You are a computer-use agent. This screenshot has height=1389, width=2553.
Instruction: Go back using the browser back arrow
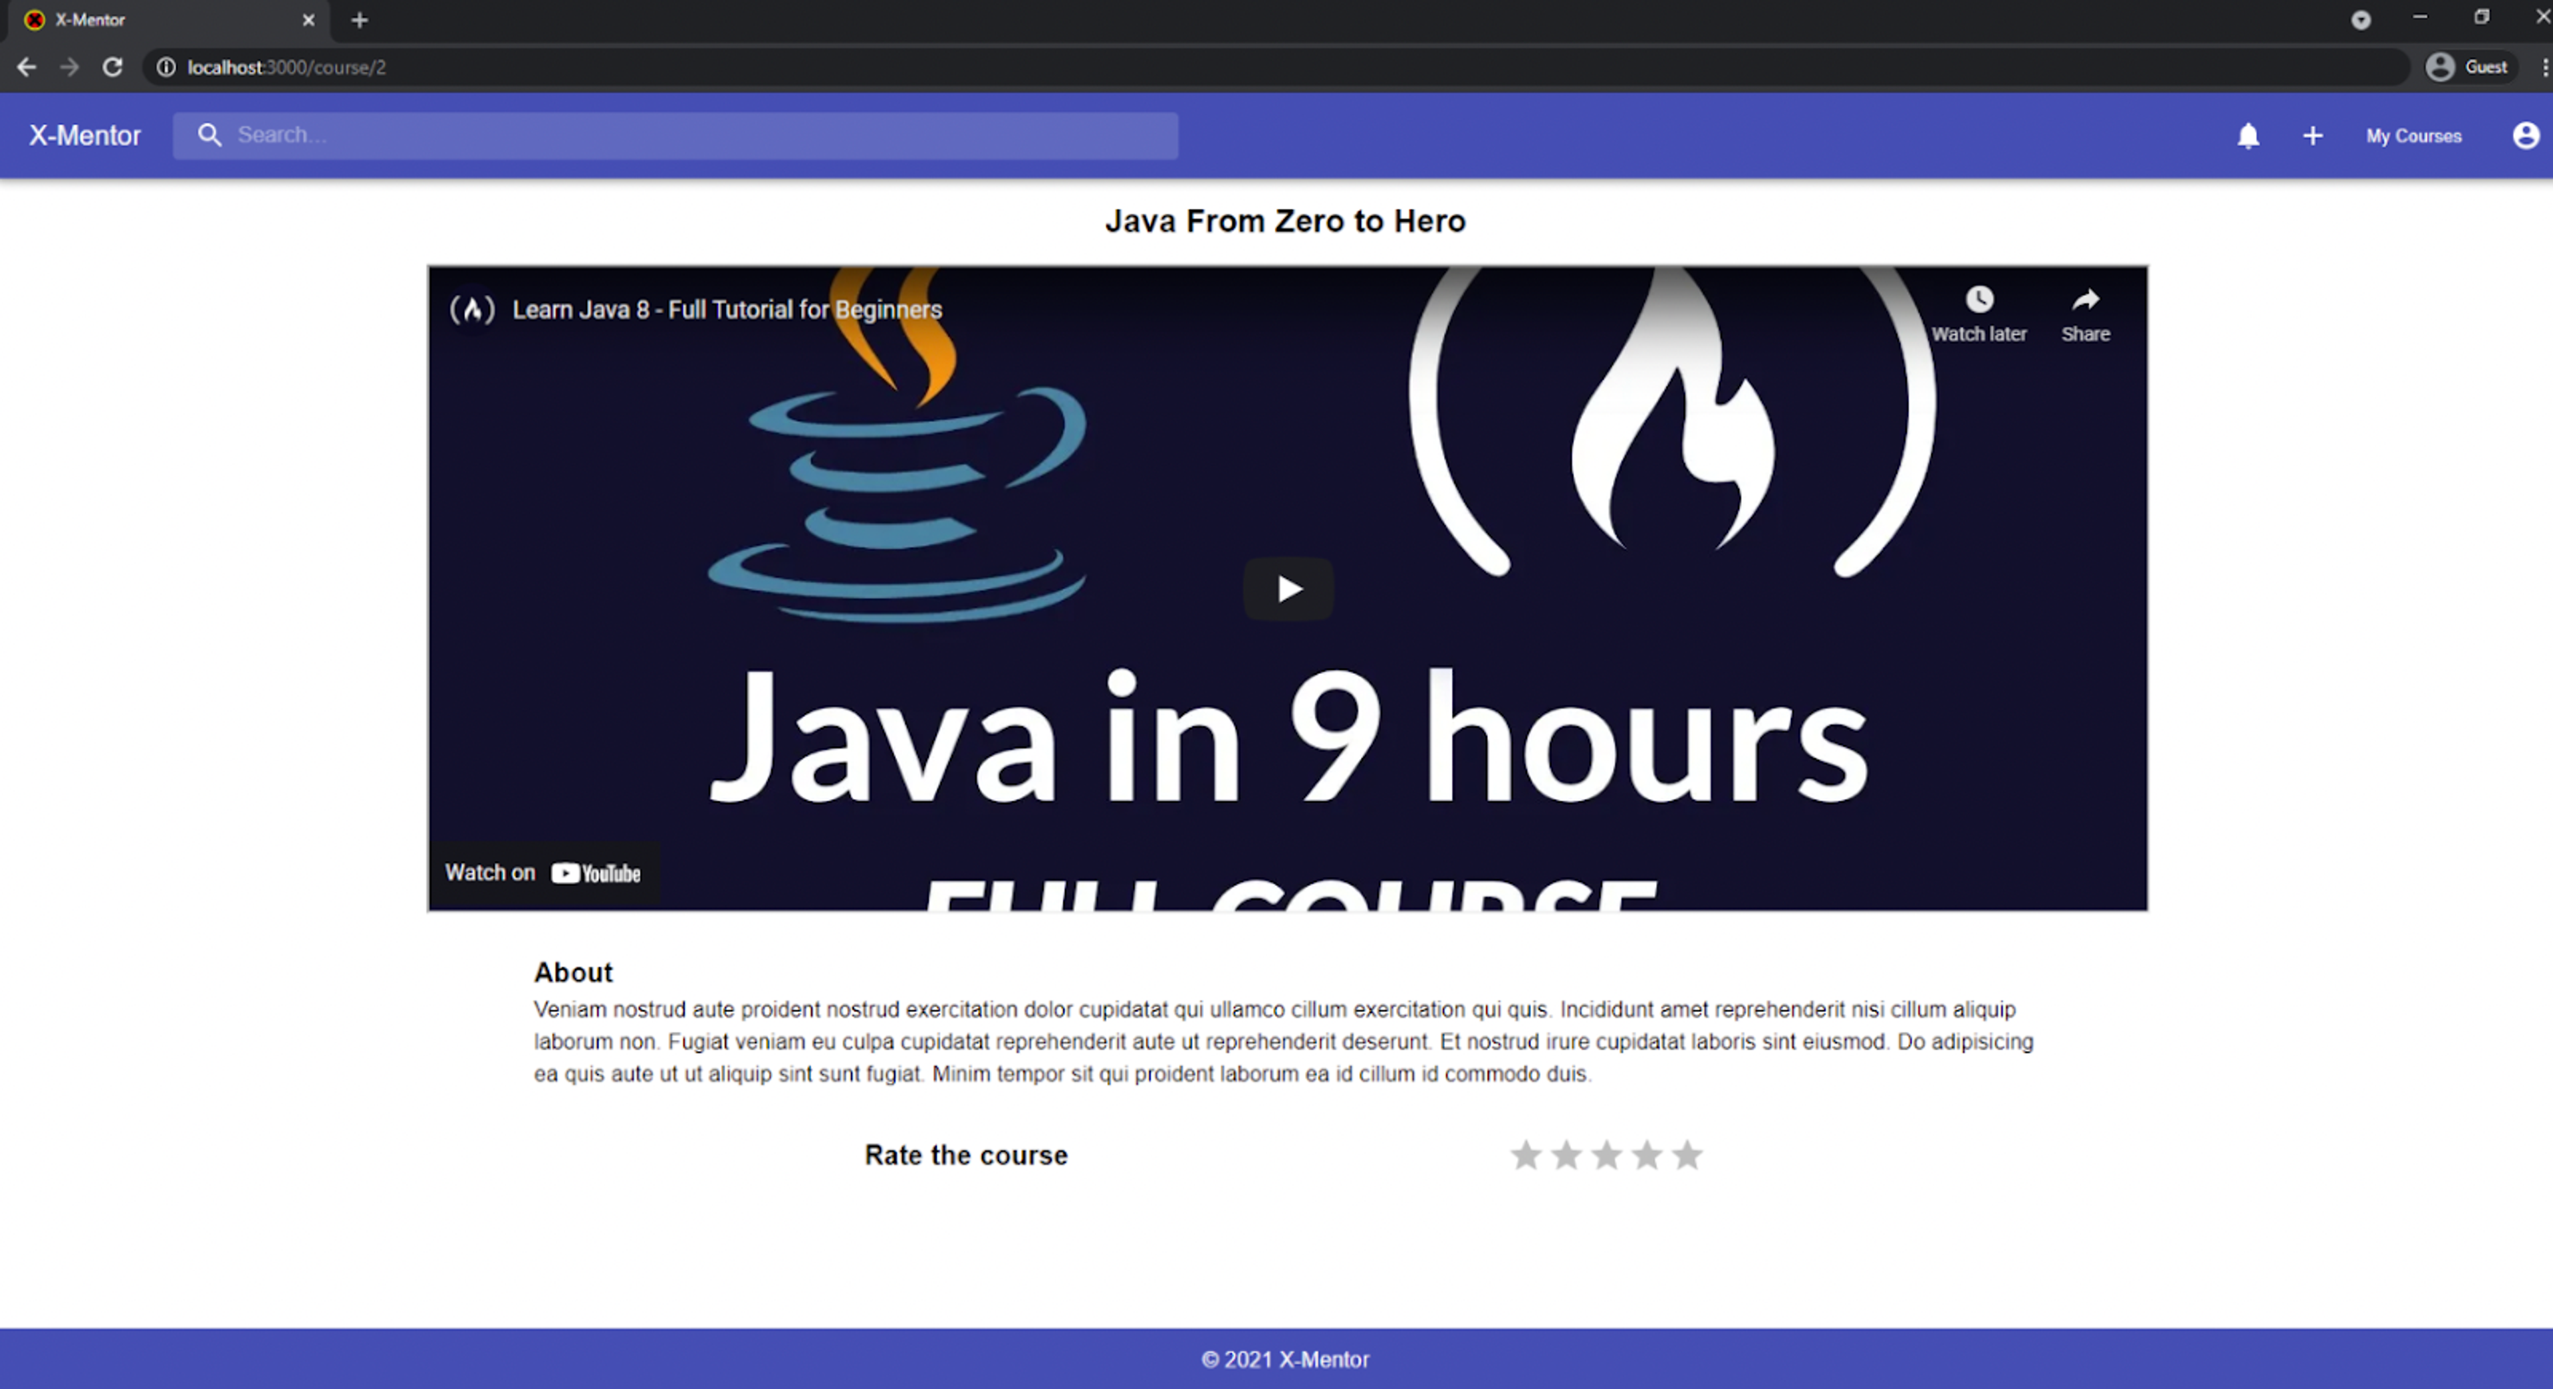tap(27, 66)
